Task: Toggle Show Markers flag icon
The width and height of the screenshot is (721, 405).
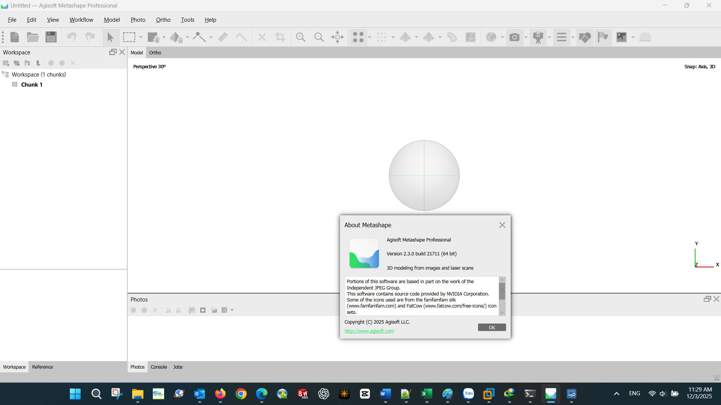Action: coord(603,37)
